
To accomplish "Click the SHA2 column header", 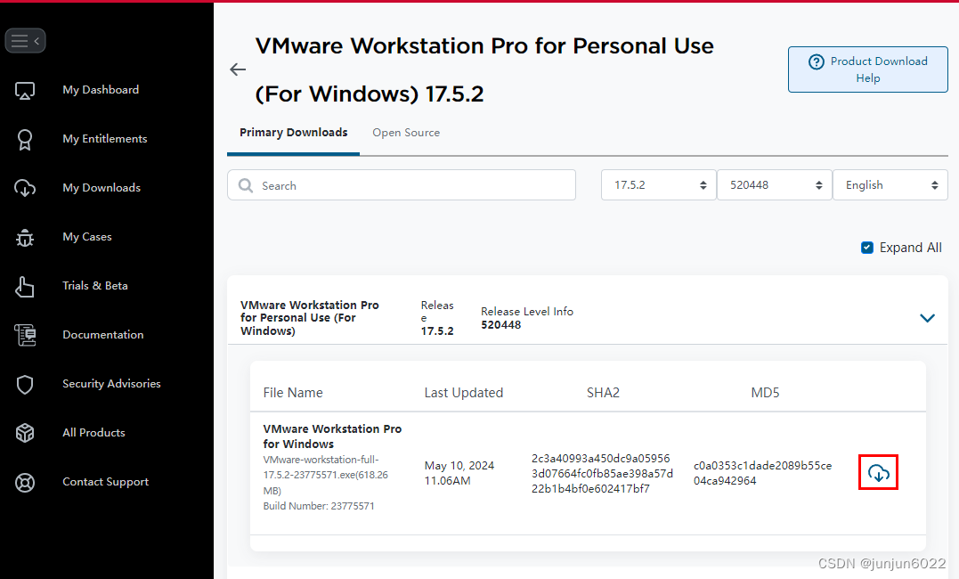I will point(603,393).
